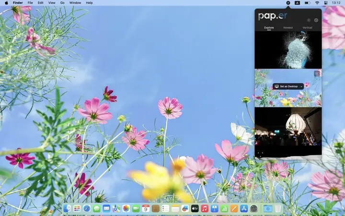Click the refresh icon beside the gear
This screenshot has height=216, width=345.
(x=309, y=20)
